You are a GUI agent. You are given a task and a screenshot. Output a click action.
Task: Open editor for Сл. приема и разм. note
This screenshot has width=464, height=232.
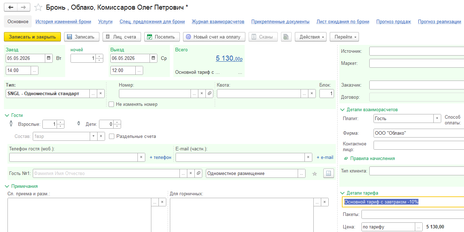pyautogui.click(x=155, y=202)
